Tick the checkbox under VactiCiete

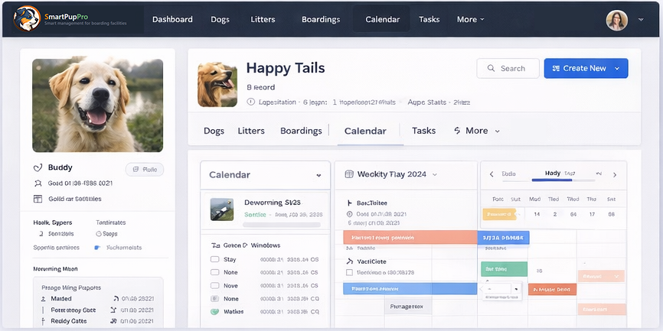pos(349,273)
